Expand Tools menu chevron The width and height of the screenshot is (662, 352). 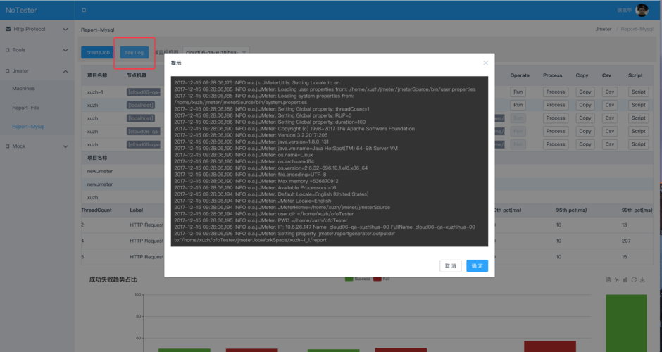click(65, 50)
